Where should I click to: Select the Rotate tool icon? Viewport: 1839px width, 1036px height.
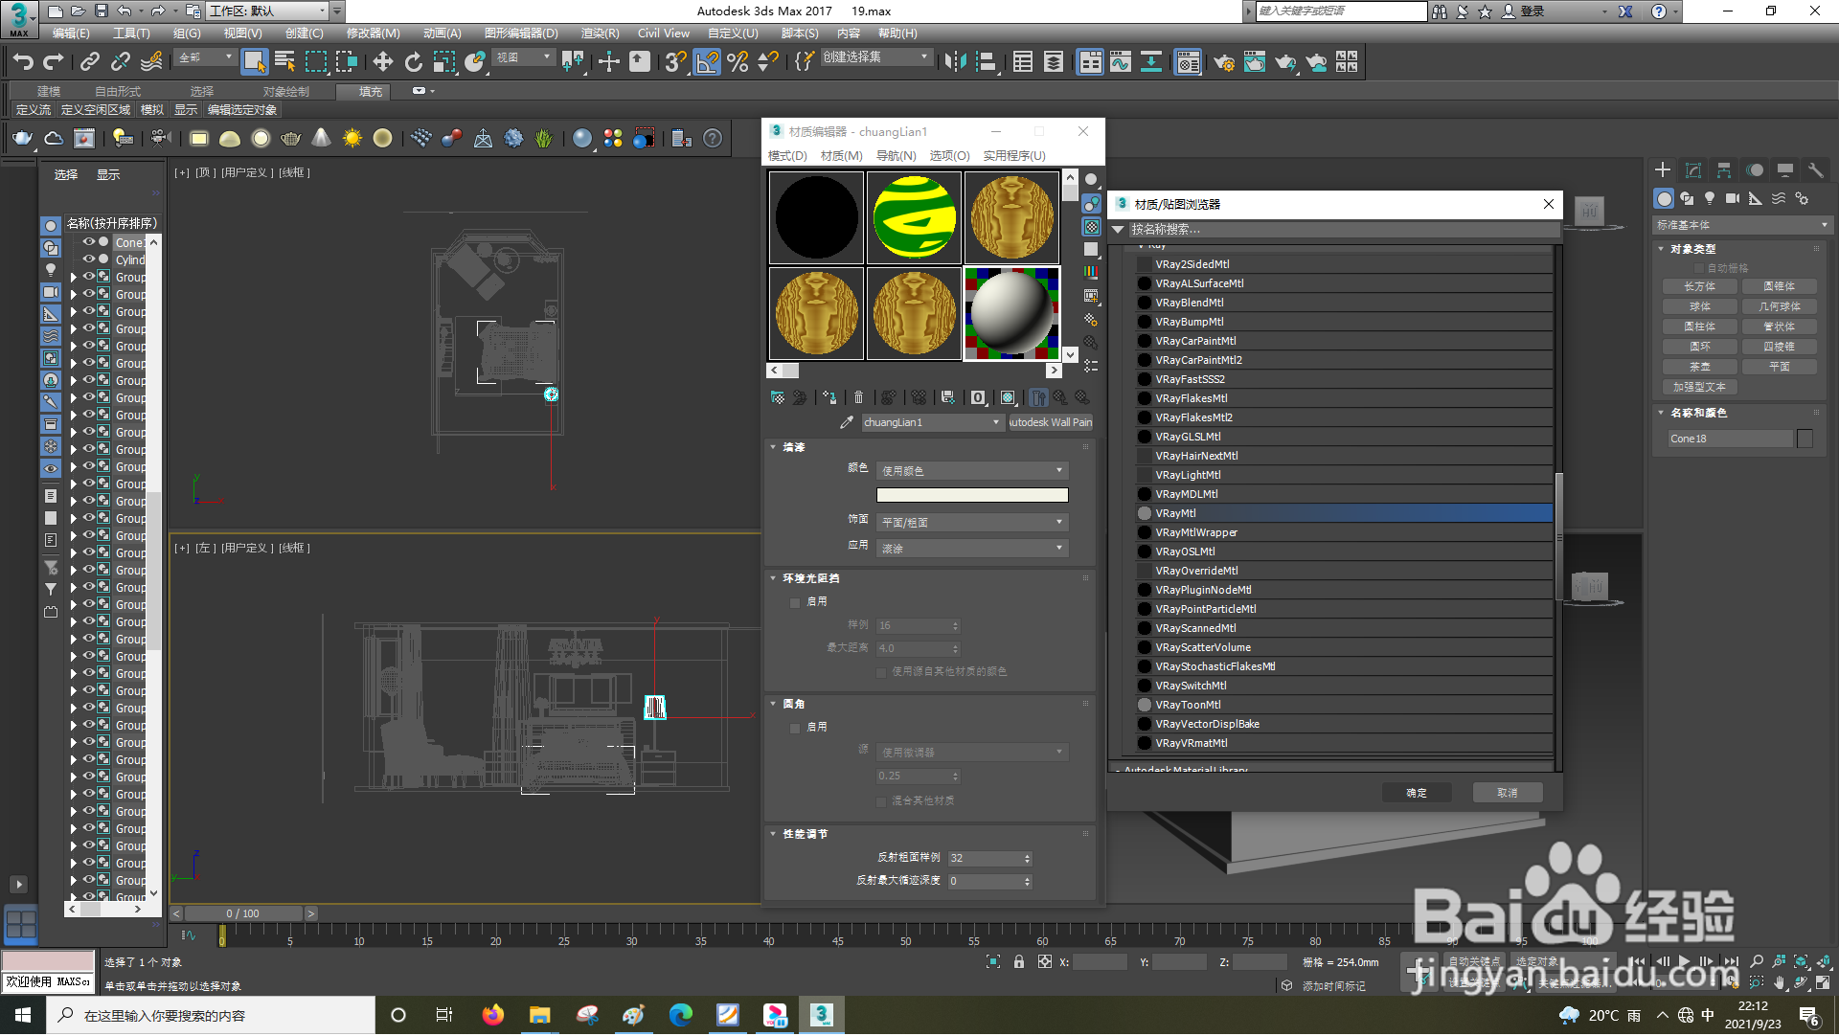point(413,63)
